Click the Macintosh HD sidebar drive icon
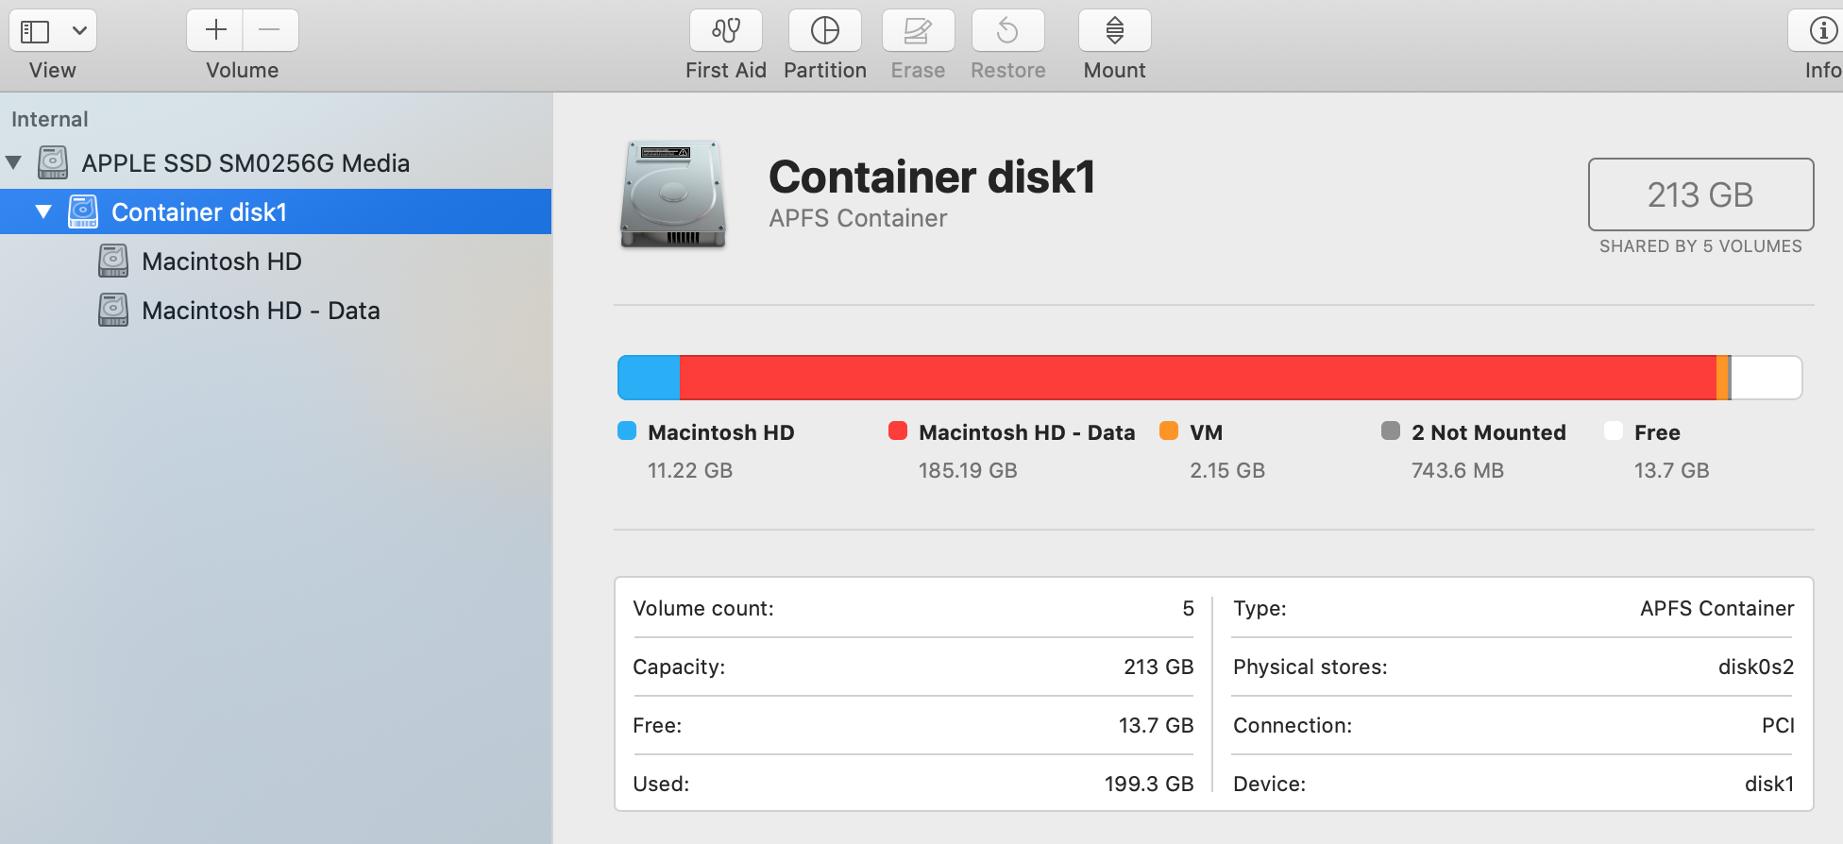Screen dimensions: 1843x844 113,261
